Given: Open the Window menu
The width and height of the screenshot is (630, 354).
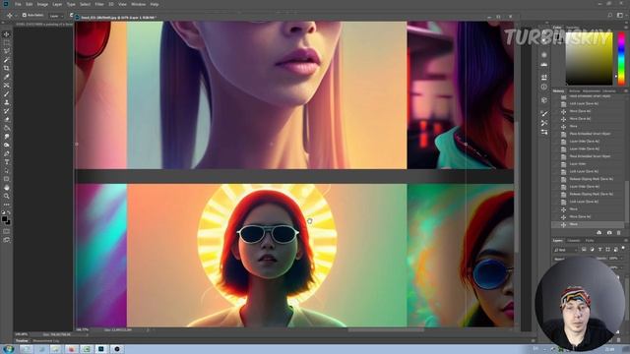Looking at the screenshot, I should [139, 4].
